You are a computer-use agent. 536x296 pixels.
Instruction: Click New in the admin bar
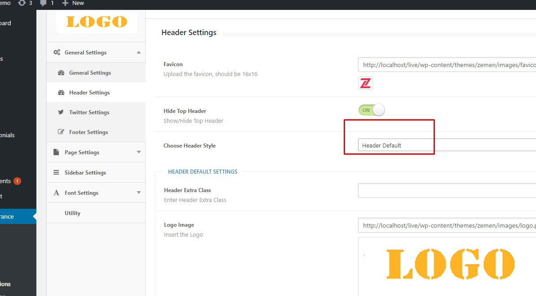tap(74, 3)
